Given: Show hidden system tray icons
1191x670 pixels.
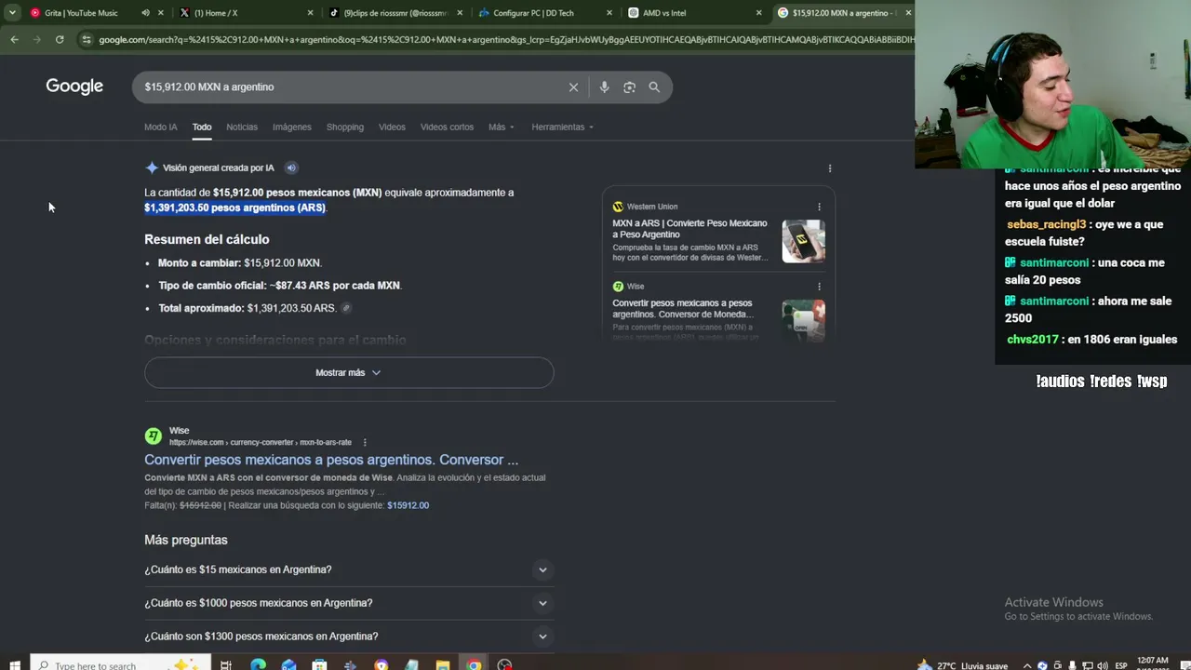Looking at the screenshot, I should pyautogui.click(x=1027, y=665).
